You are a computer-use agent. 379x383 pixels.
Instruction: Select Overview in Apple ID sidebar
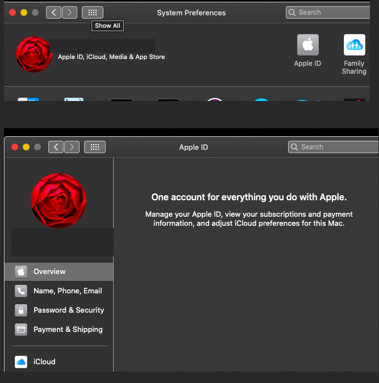pos(59,272)
